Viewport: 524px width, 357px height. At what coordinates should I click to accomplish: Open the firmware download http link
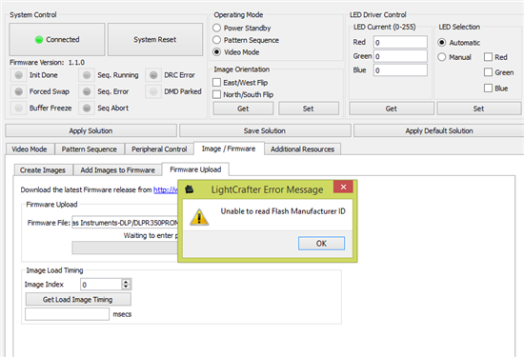point(166,189)
